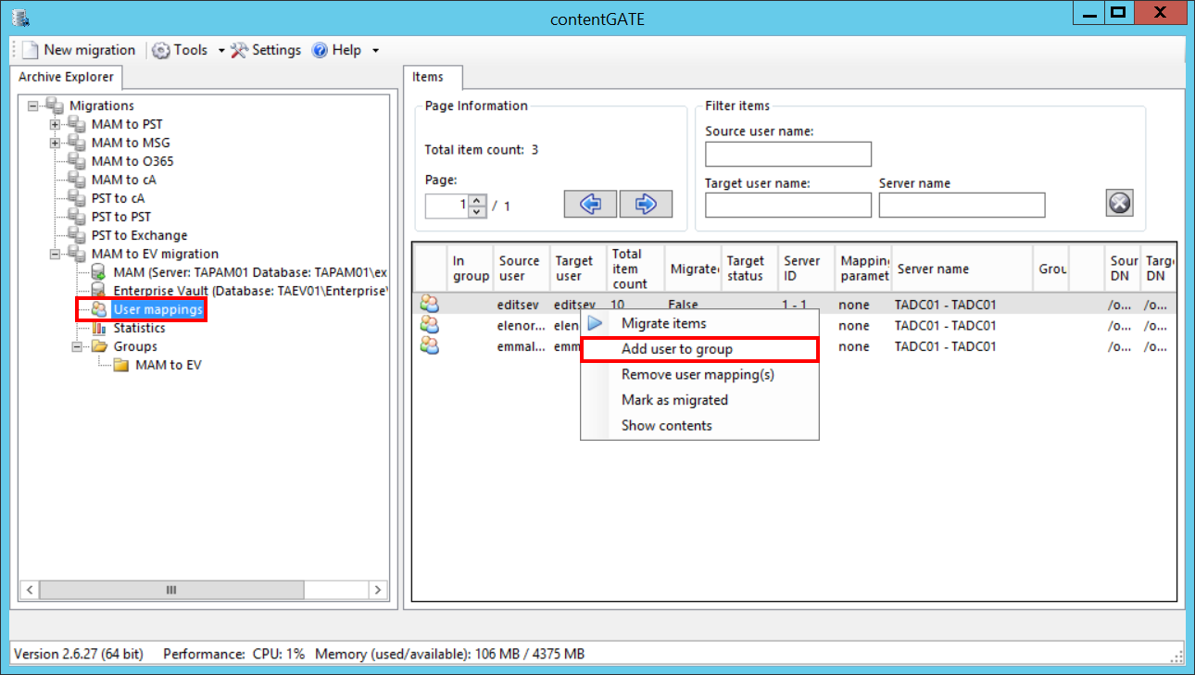Open Settings from the toolbar
Viewport: 1195px width, 675px height.
click(x=267, y=50)
